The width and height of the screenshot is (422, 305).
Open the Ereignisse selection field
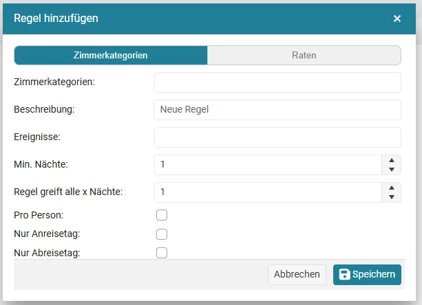[277, 137]
